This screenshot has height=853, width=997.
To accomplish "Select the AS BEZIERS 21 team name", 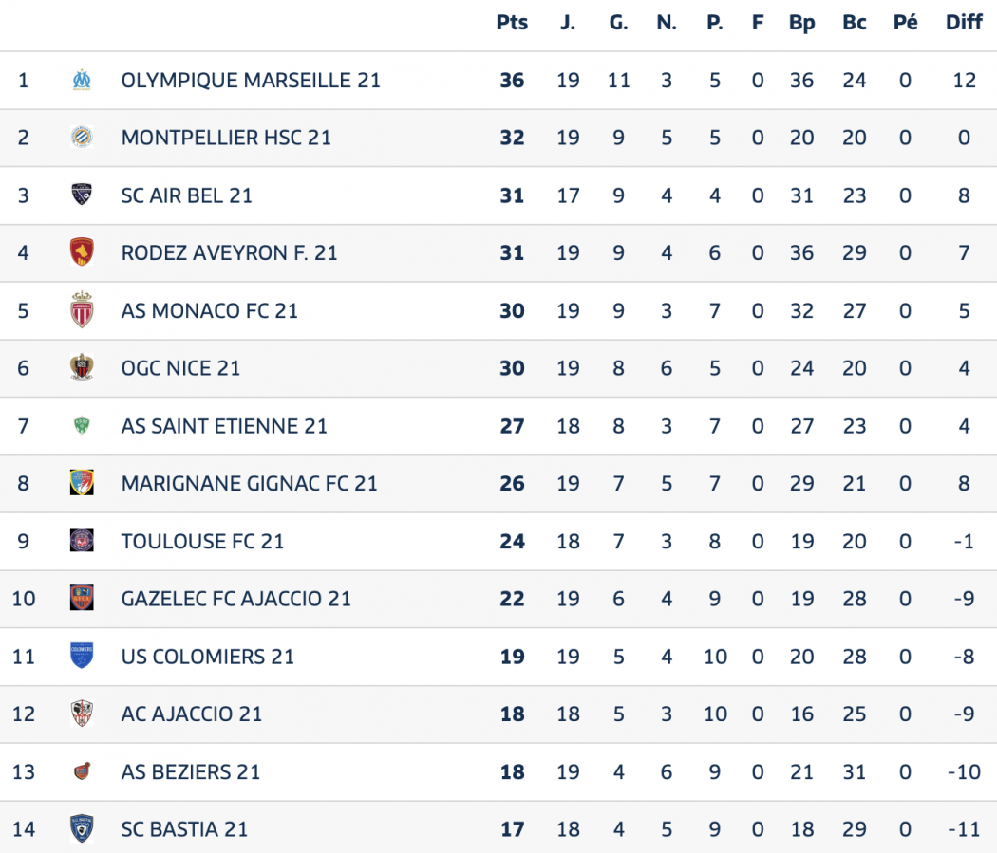I will coord(190,772).
